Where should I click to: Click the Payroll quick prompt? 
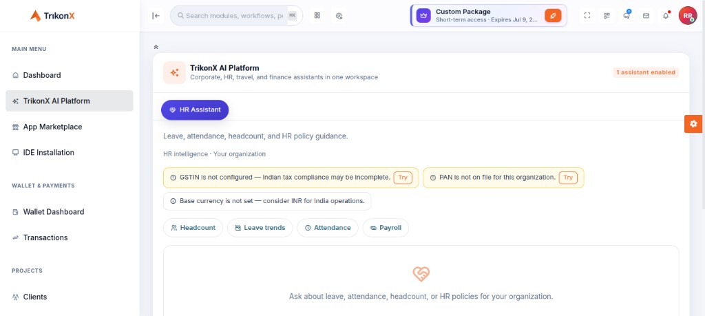point(386,228)
